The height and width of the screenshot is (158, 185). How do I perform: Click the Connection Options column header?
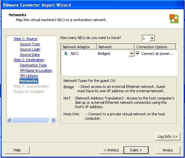click(x=155, y=47)
